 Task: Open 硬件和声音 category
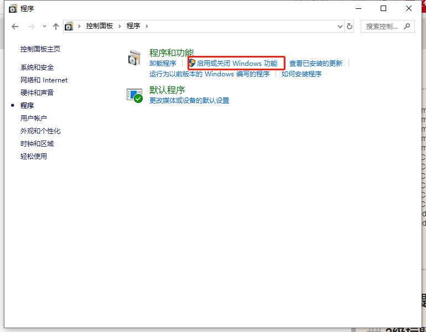coord(37,92)
